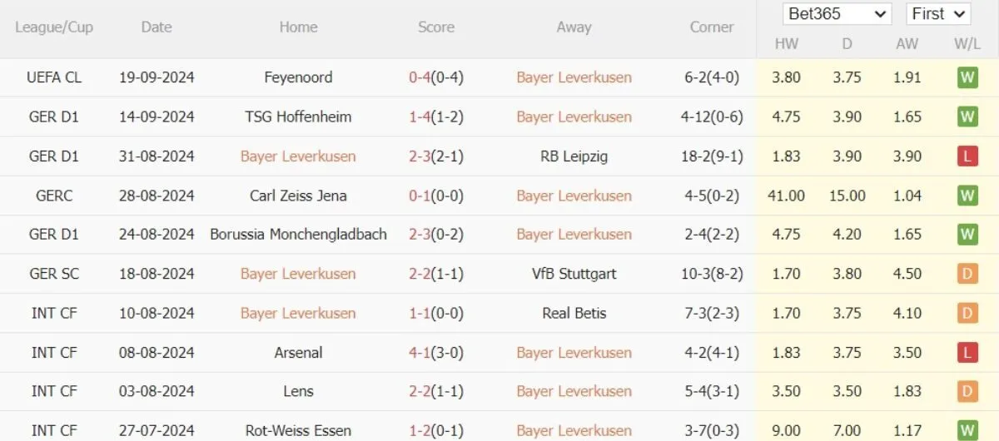This screenshot has height=441, width=999.
Task: Open the Bet365 bookmaker dropdown
Action: click(x=837, y=14)
